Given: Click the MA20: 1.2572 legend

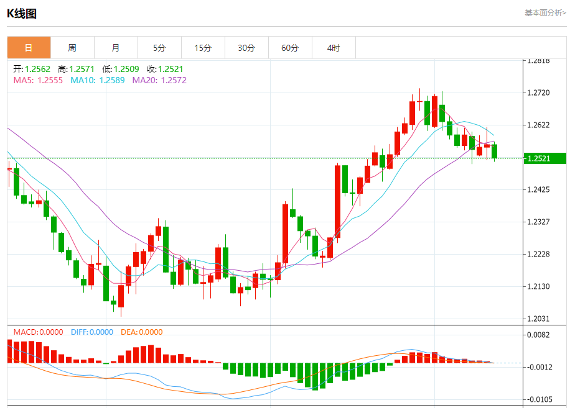Looking at the screenshot, I should tap(159, 80).
